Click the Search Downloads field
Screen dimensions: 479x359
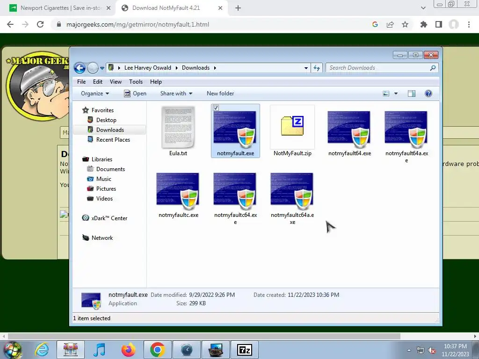382,68
